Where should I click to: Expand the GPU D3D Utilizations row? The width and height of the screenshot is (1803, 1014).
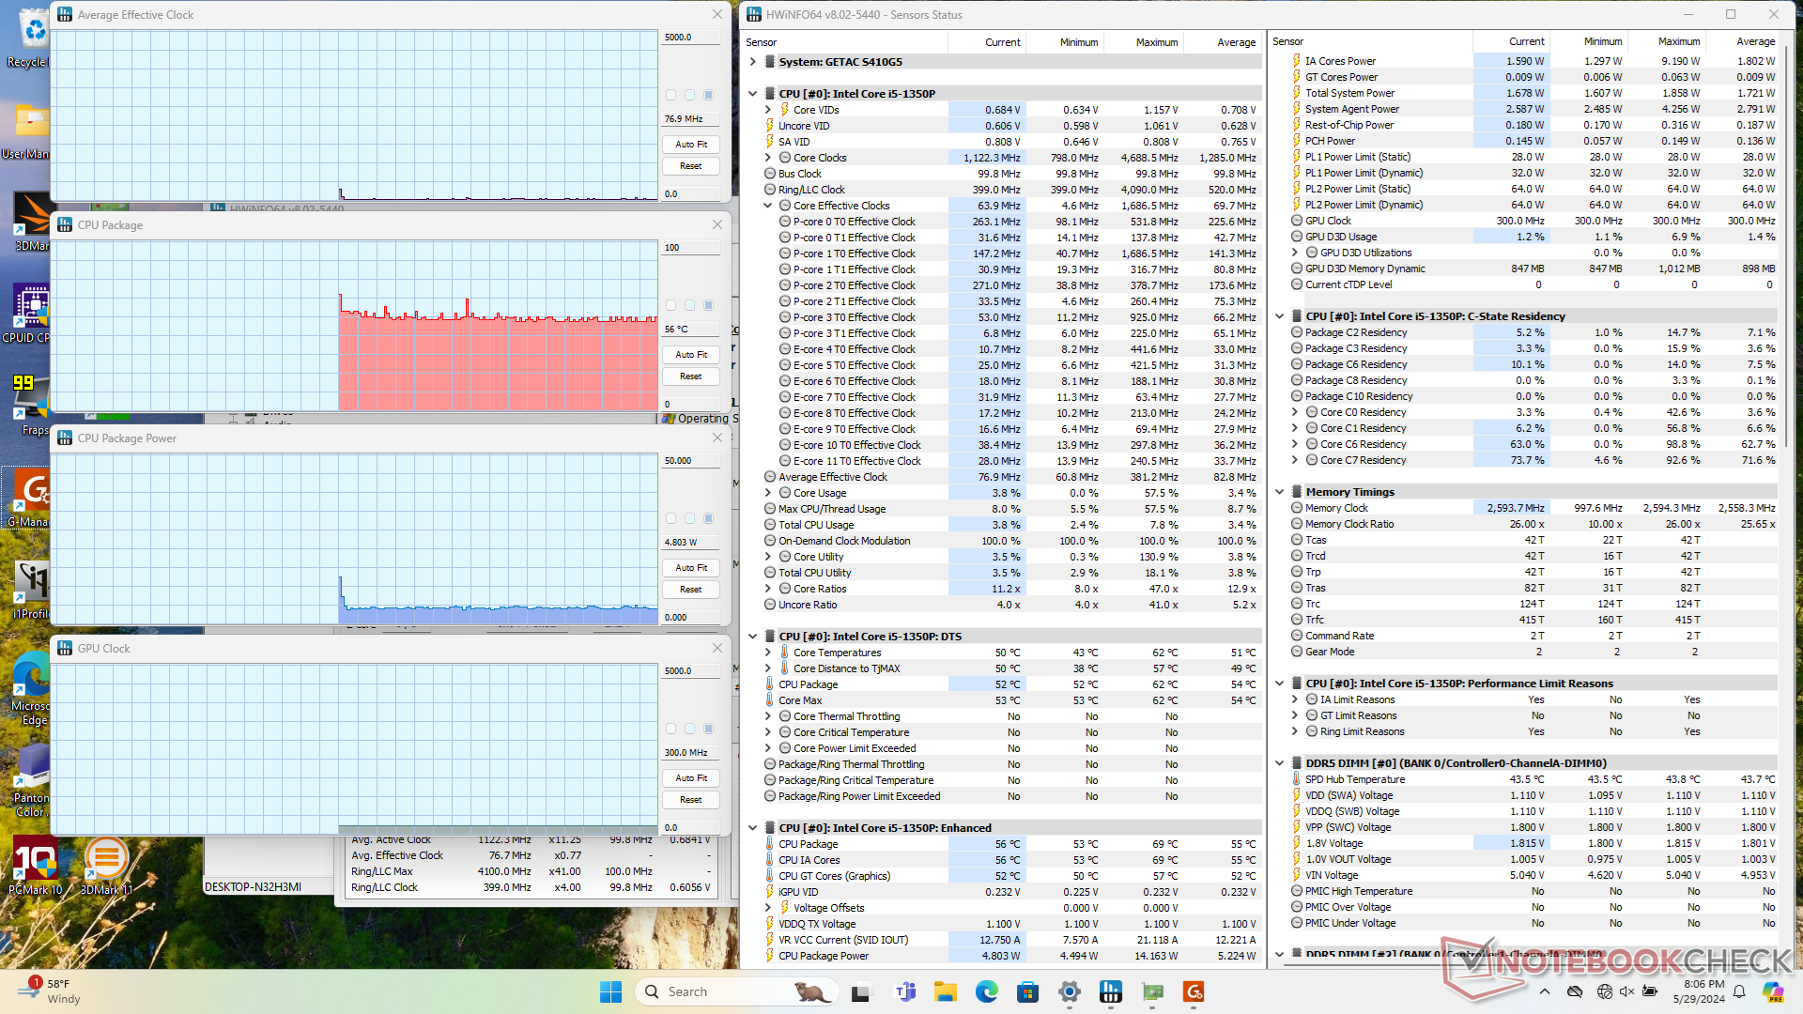(1295, 253)
